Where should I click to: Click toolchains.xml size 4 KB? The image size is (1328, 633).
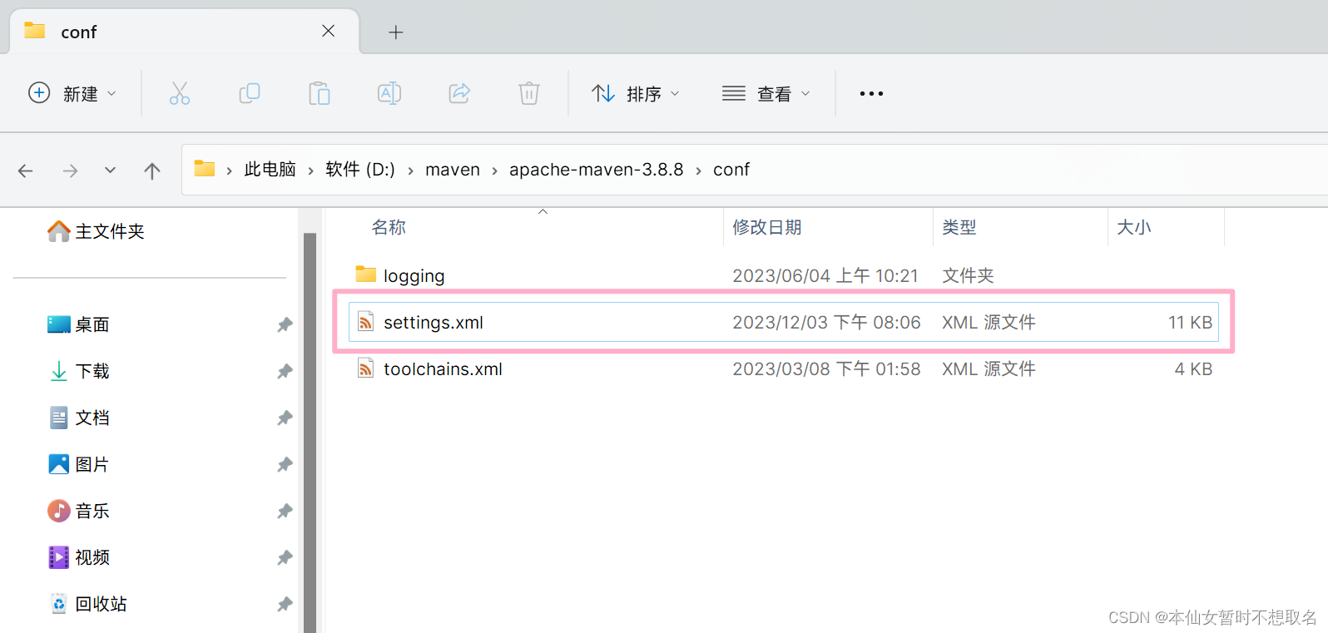1193,369
